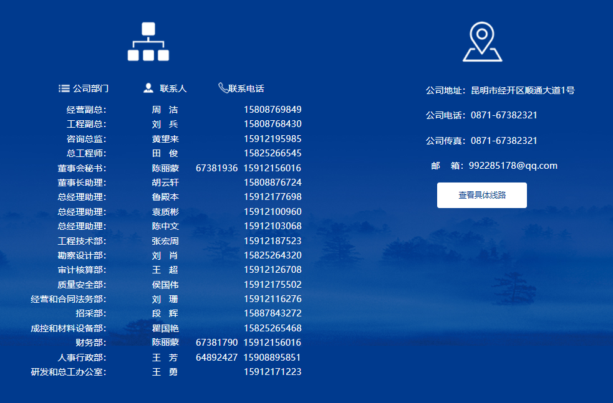Select the 联系电话 column header
The width and height of the screenshot is (613, 403).
pyautogui.click(x=248, y=88)
